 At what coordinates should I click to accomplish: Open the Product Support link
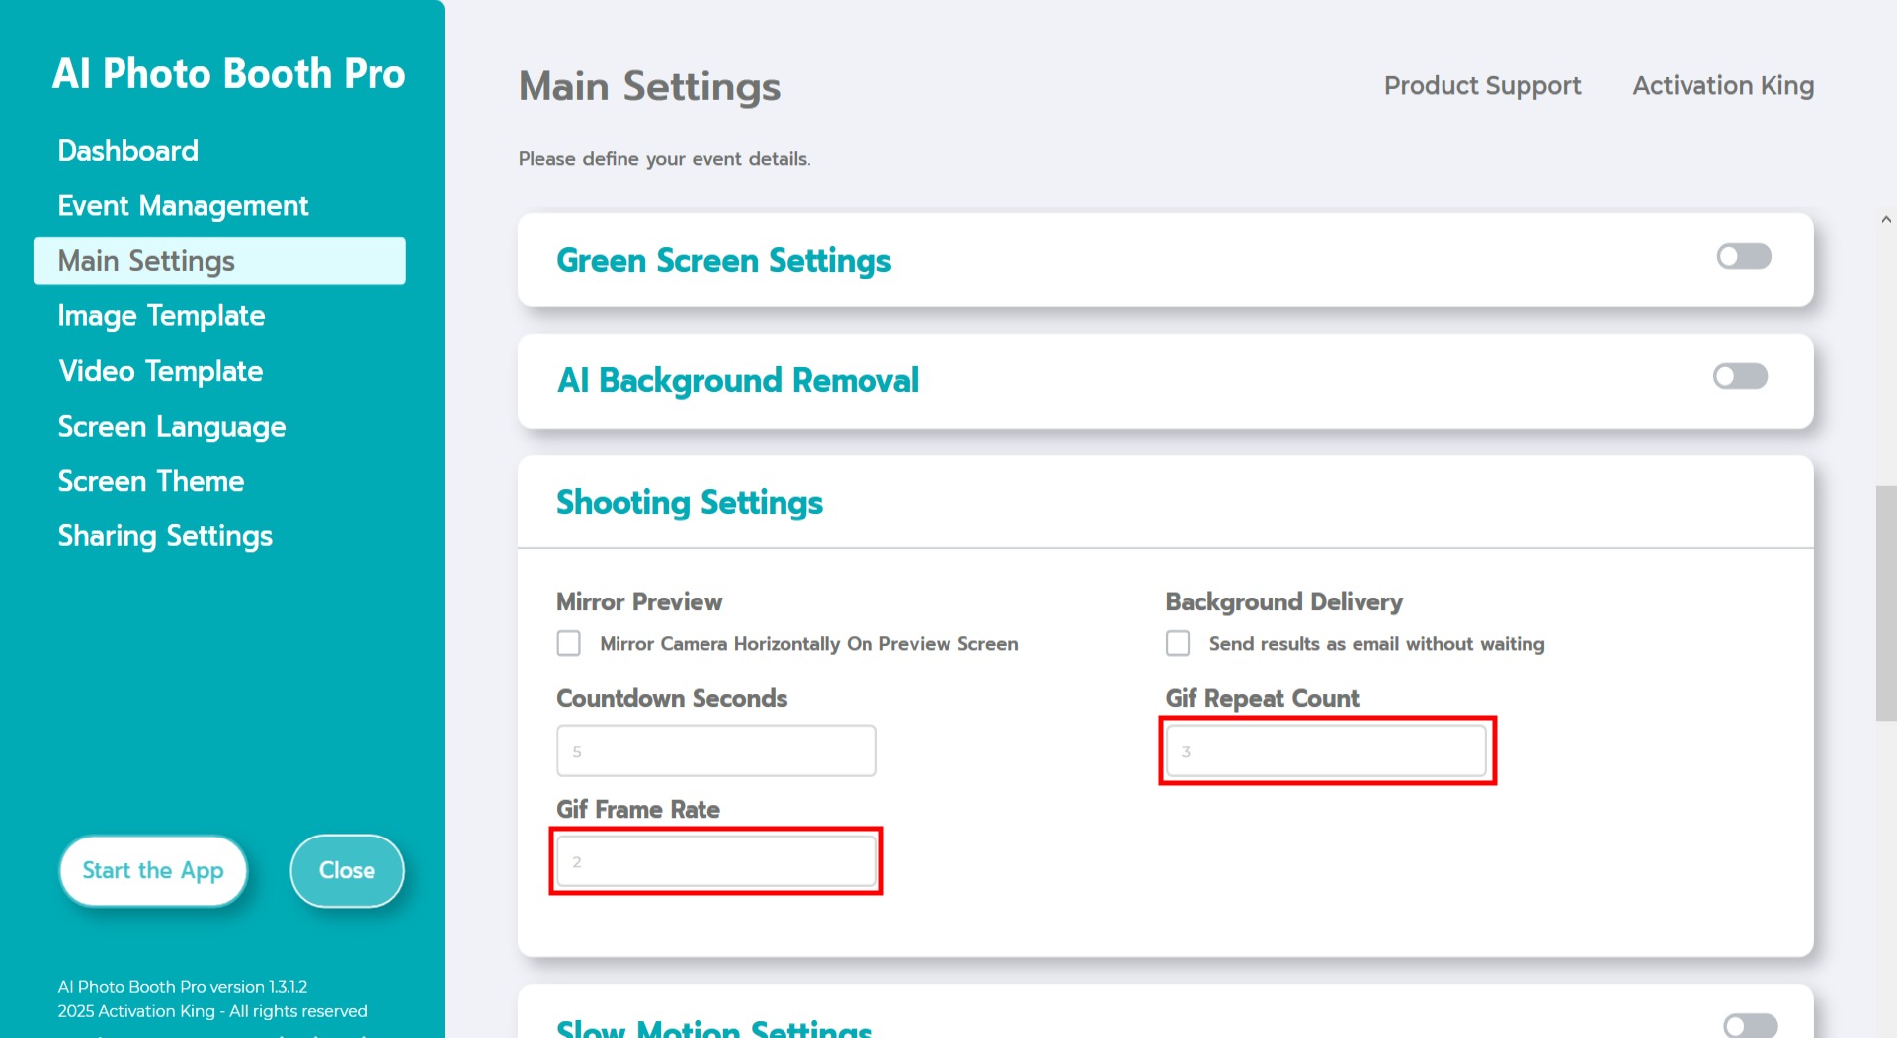(x=1482, y=86)
